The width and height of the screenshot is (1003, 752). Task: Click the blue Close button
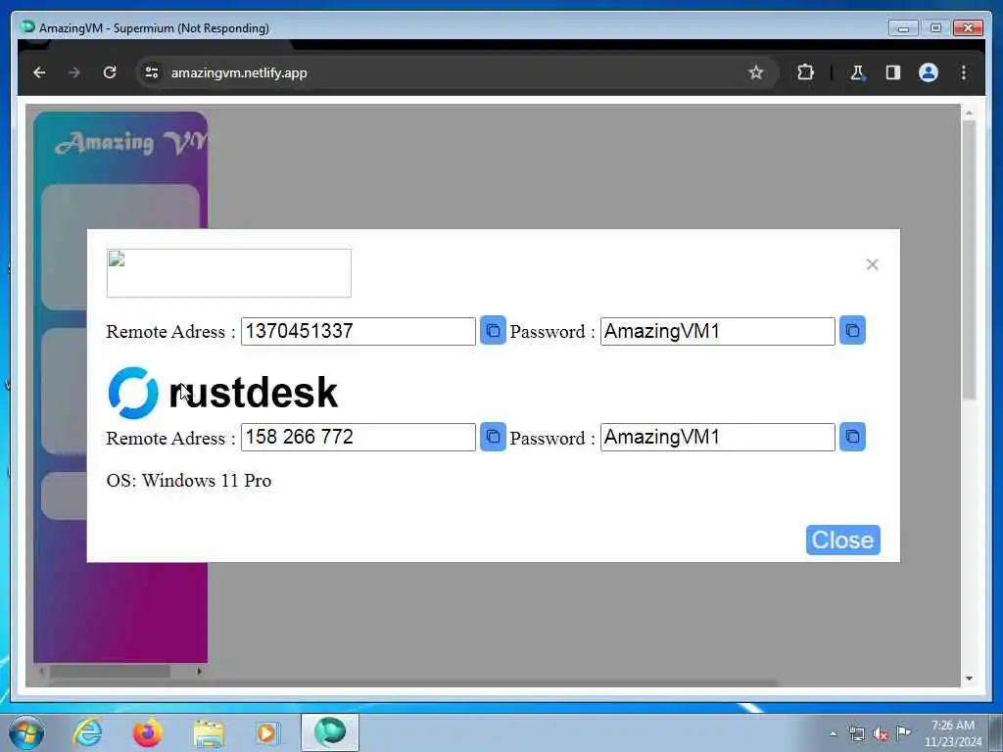pos(843,540)
